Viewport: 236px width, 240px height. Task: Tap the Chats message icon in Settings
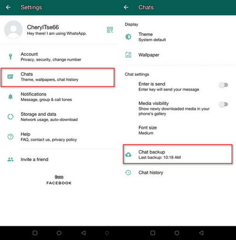point(10,77)
